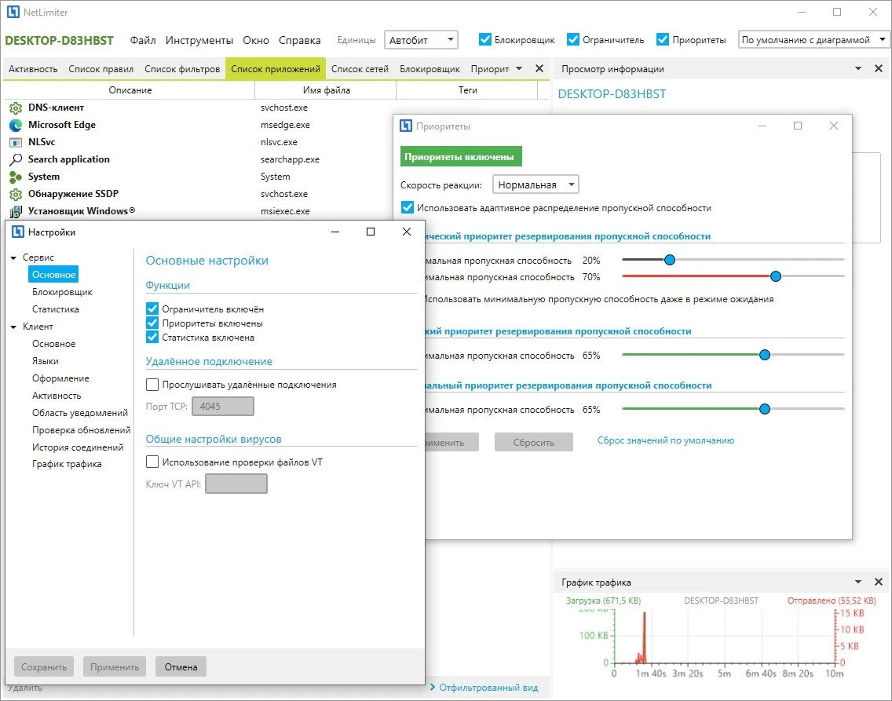Switch to the Список правил tab
Viewport: 892px width, 701px height.
click(101, 69)
